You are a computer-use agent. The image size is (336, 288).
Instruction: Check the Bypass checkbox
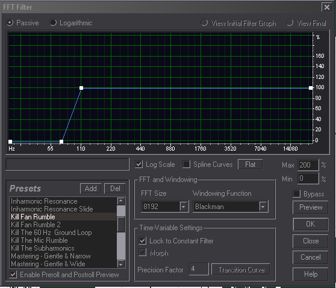coord(297,194)
